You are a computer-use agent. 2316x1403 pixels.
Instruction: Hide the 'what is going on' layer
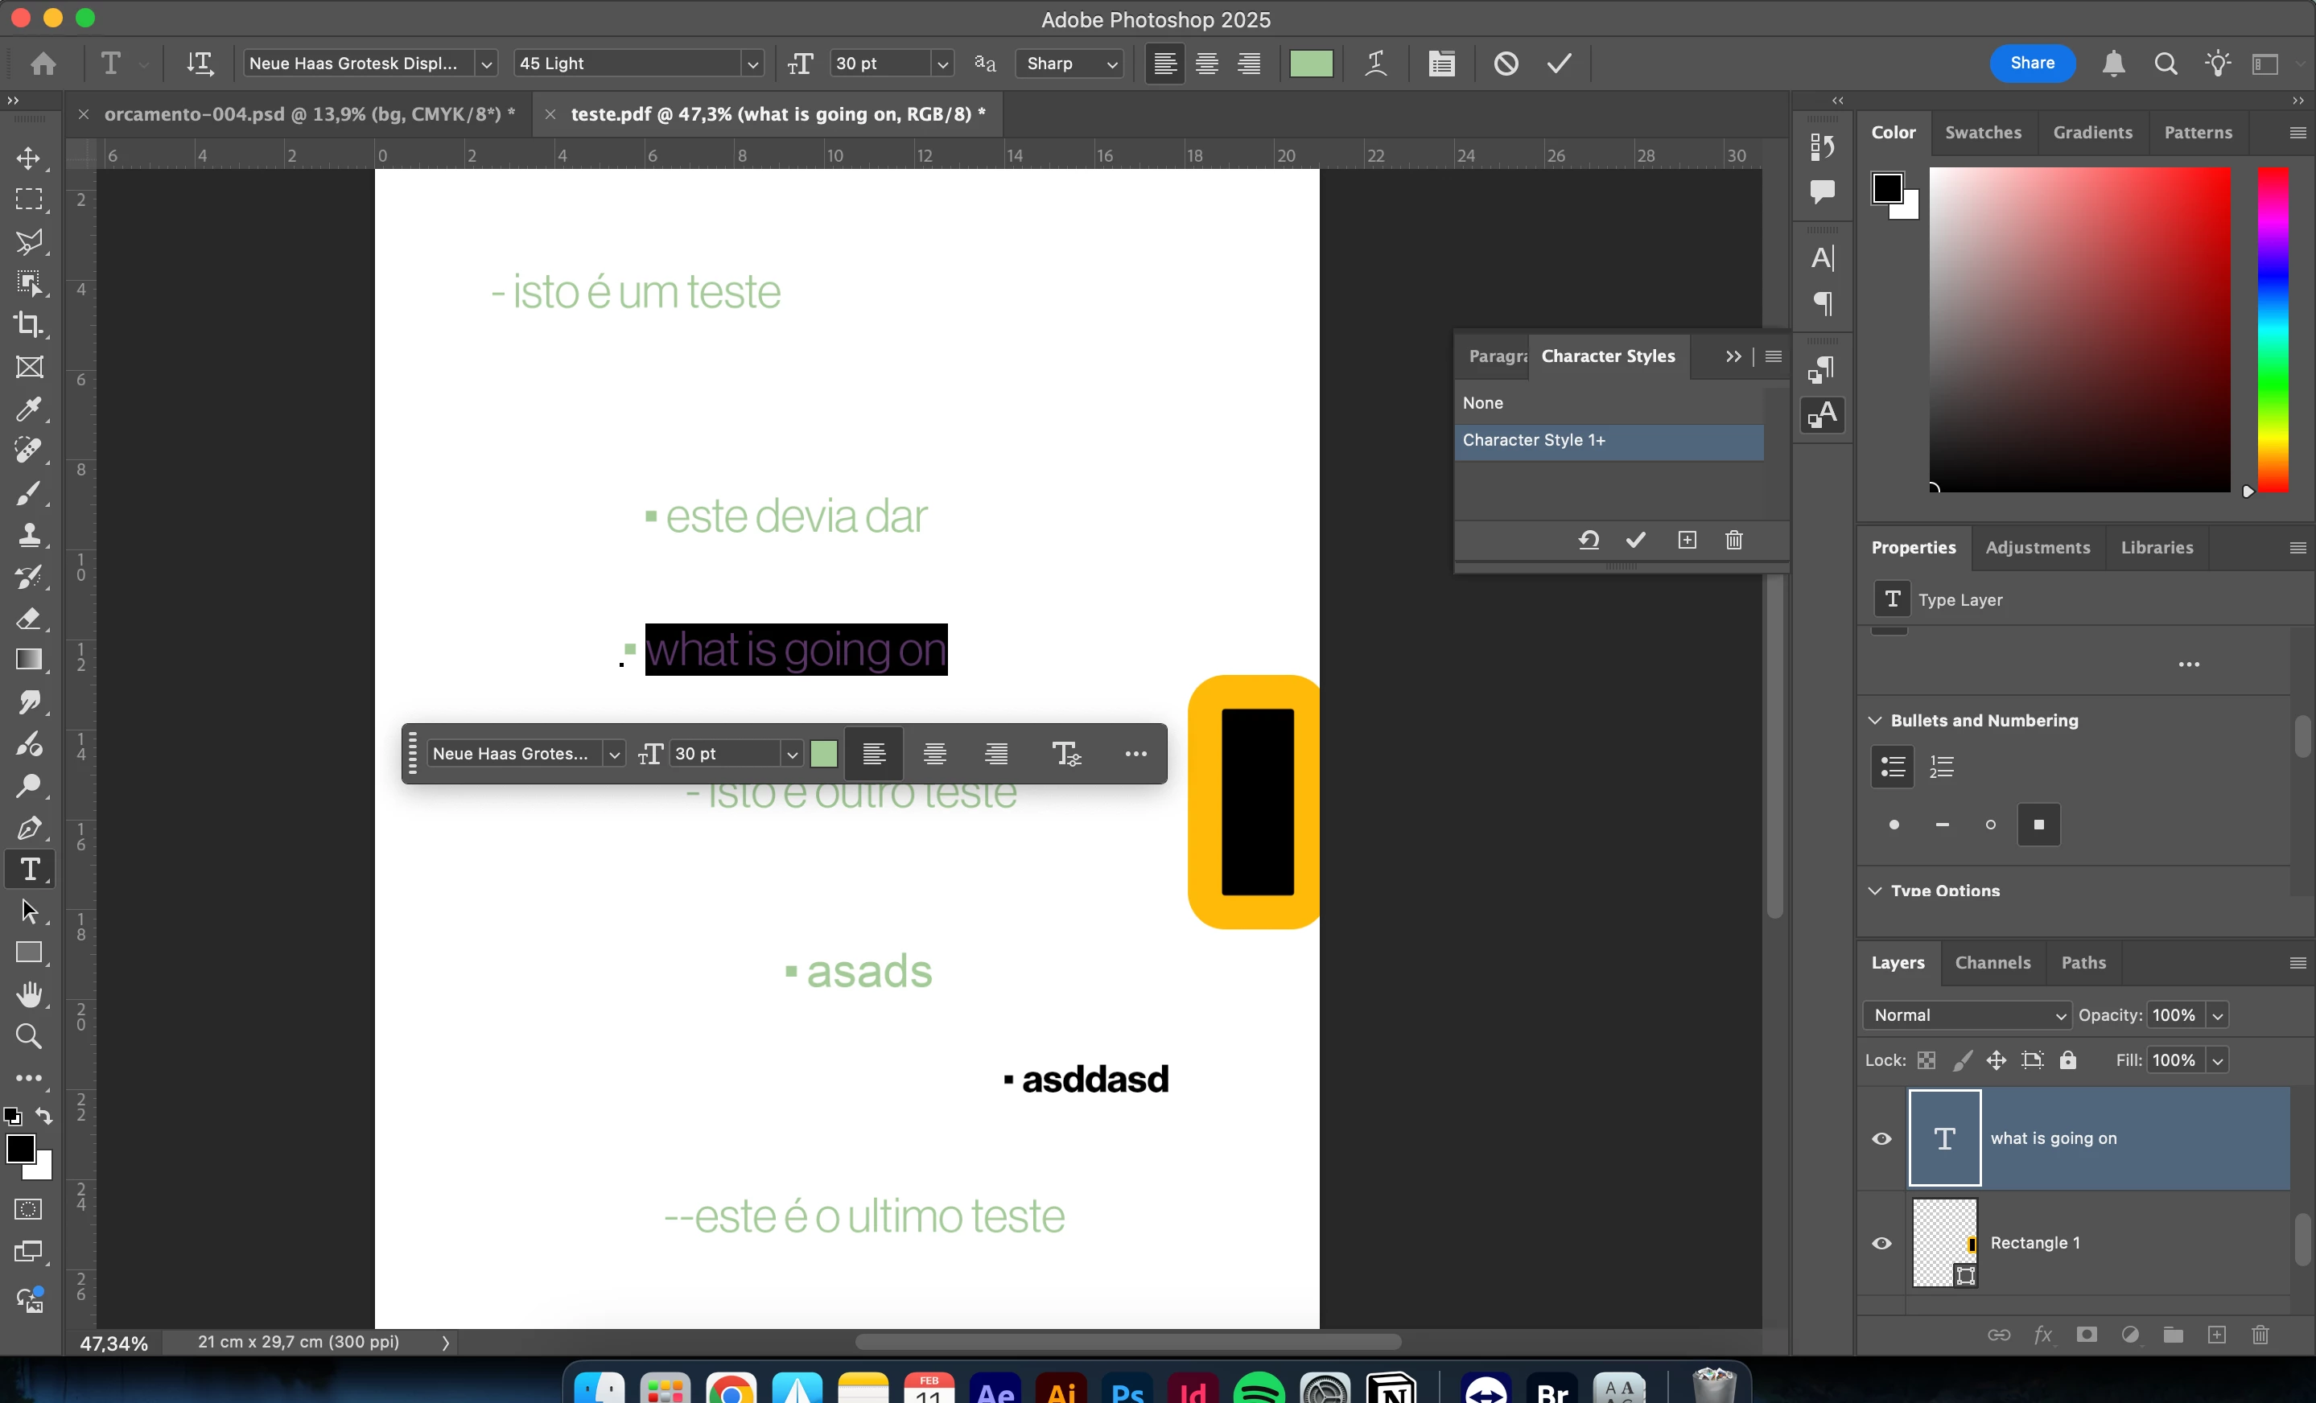1881,1139
